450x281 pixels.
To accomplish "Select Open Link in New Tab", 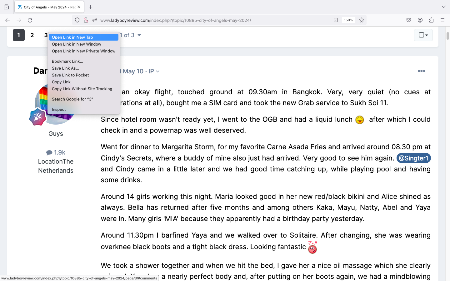I will point(84,37).
